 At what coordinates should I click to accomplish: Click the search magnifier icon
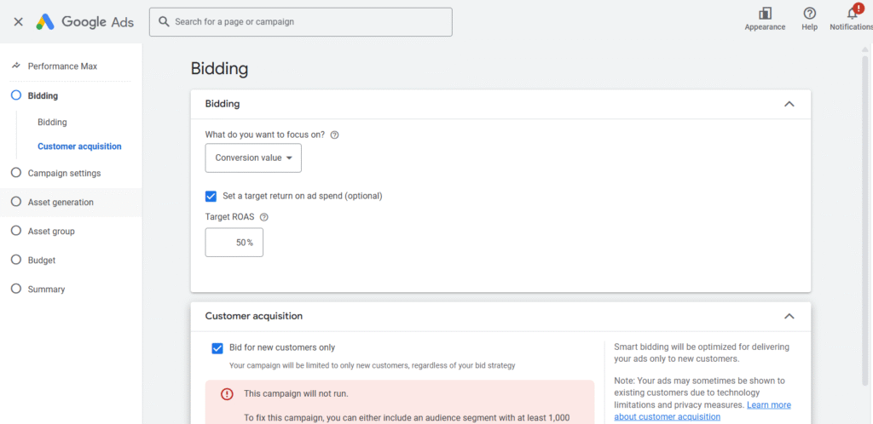pyautogui.click(x=164, y=21)
